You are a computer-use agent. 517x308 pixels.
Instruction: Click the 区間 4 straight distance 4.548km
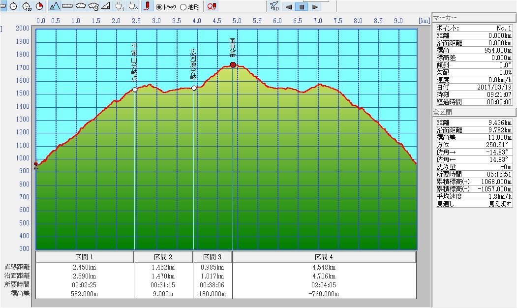(324, 268)
